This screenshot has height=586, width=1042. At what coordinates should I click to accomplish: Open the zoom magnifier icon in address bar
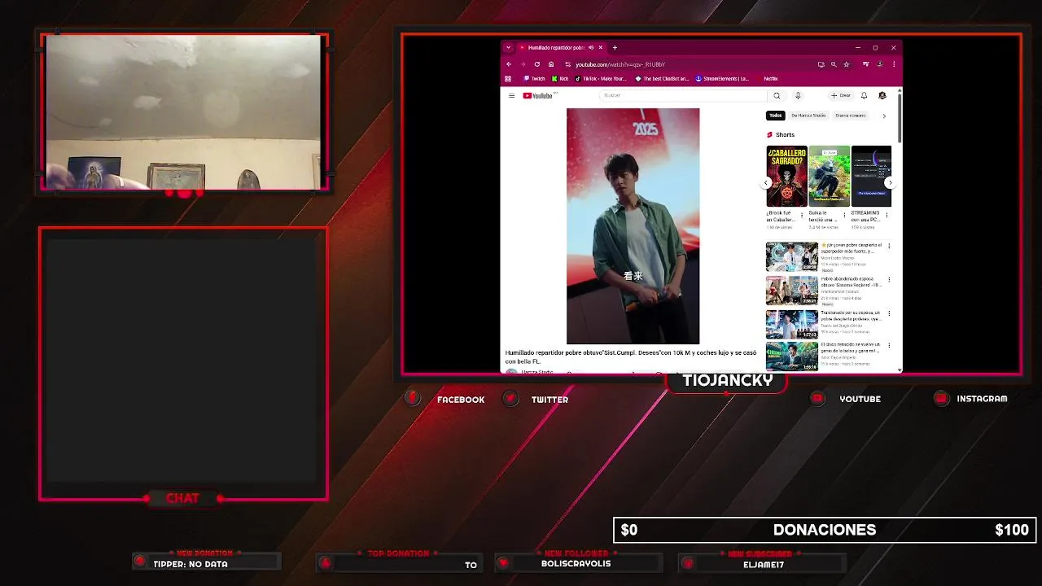(834, 64)
